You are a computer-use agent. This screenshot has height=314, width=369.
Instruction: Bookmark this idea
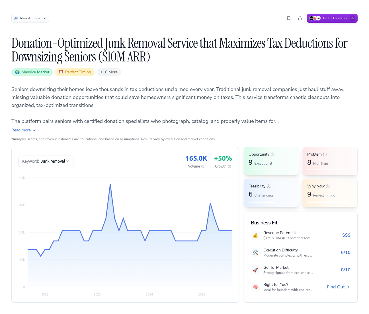pyautogui.click(x=289, y=18)
